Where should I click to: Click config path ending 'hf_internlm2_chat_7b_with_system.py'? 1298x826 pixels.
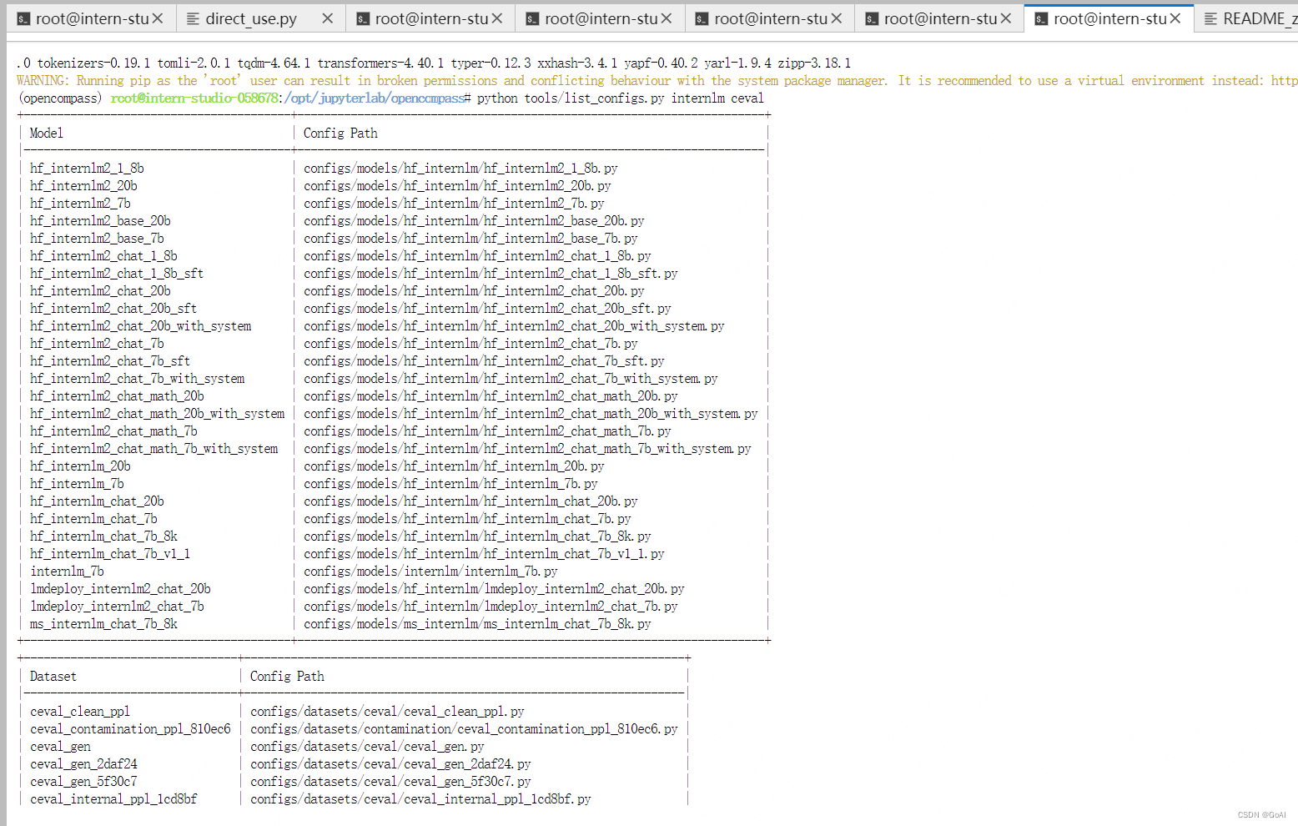[511, 379]
